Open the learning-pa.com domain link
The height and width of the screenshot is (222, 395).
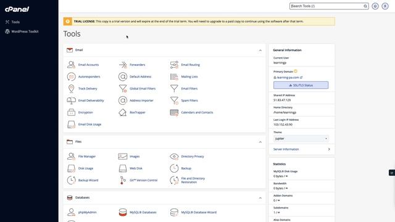288,78
